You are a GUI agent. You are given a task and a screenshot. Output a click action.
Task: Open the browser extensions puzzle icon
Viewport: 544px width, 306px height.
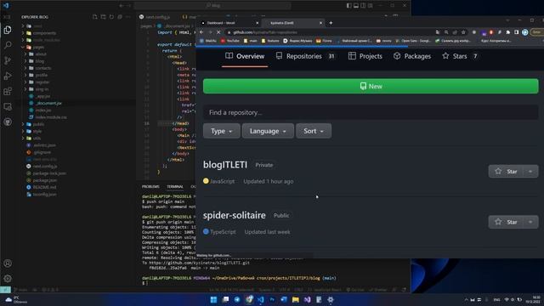point(508,32)
